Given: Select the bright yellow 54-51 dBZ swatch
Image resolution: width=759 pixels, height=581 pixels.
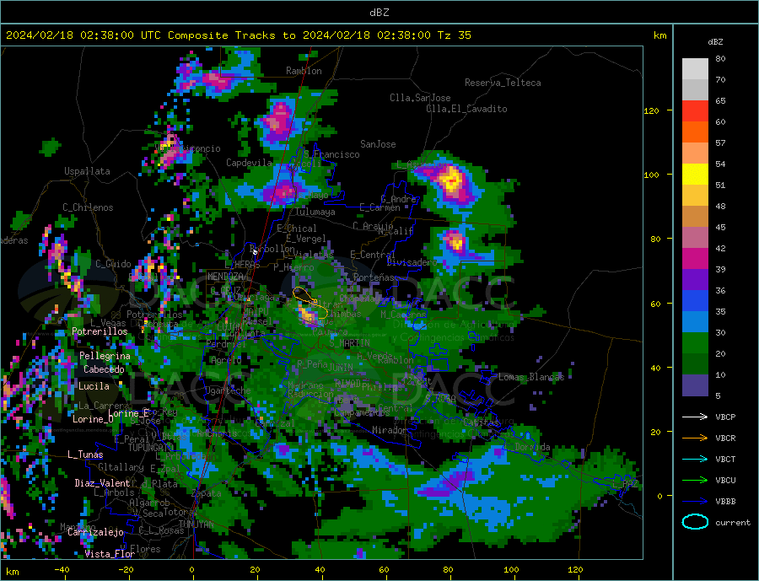Looking at the screenshot, I should point(695,175).
